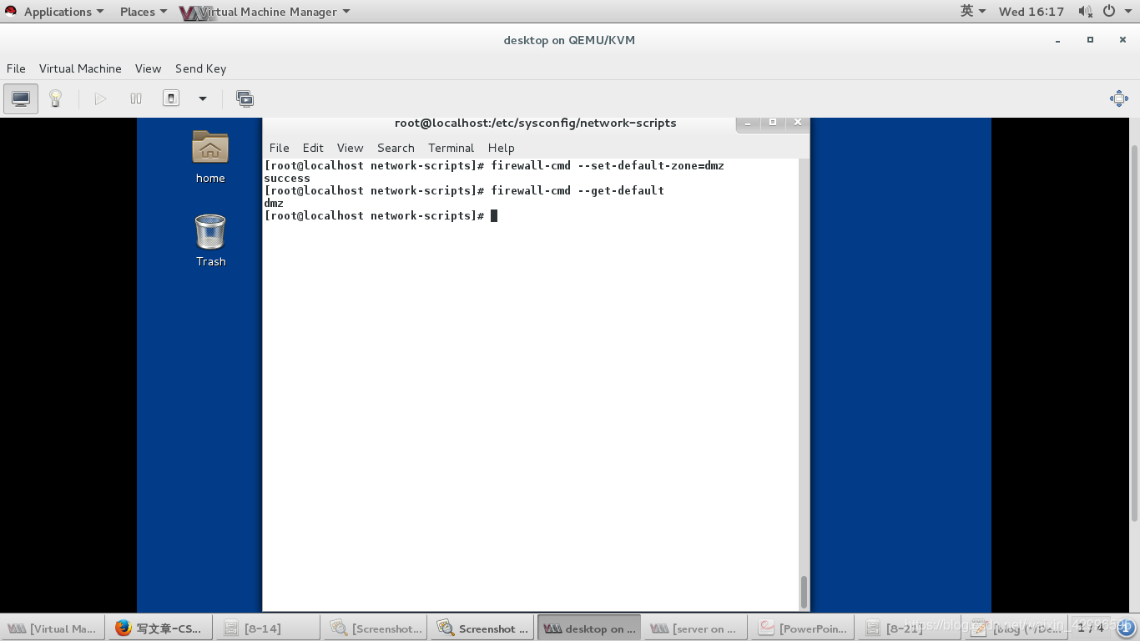Click the 'desktop on QEMU/KVM' window title
This screenshot has width=1140, height=641.
pos(569,40)
